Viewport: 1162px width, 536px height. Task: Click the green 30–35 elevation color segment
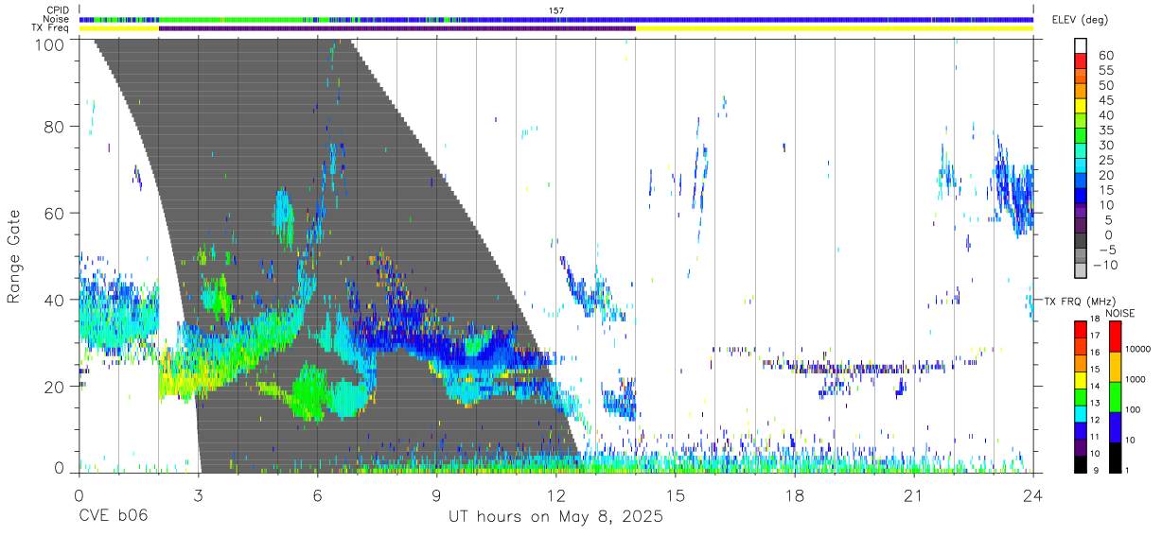click(x=1081, y=137)
